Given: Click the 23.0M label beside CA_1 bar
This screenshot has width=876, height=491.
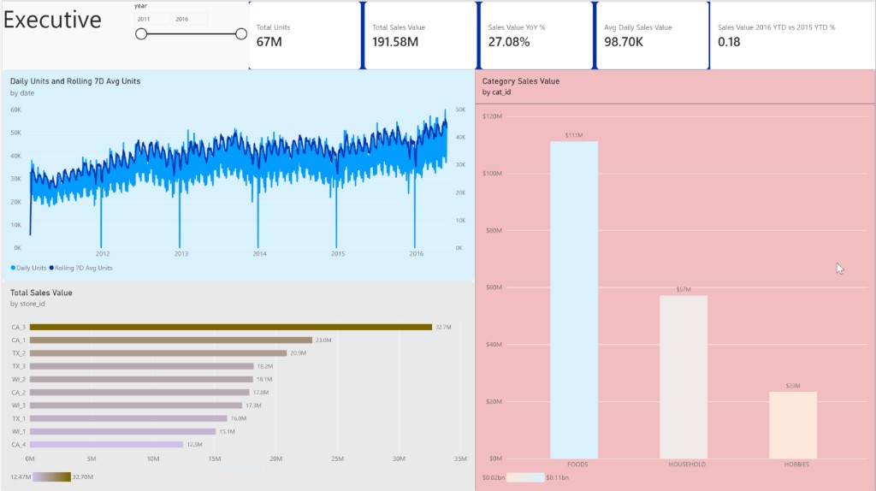Looking at the screenshot, I should (x=323, y=340).
